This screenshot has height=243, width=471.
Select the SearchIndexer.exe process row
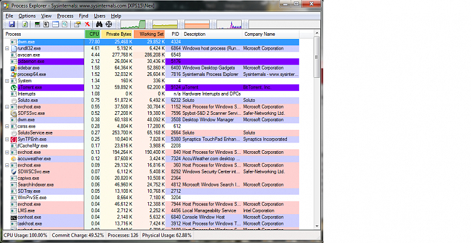(x=151, y=185)
